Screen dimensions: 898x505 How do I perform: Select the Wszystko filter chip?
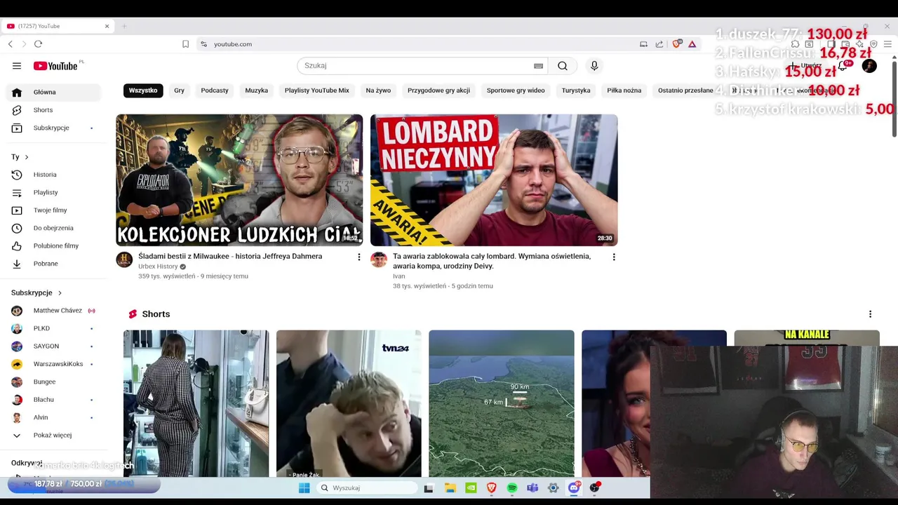(143, 90)
